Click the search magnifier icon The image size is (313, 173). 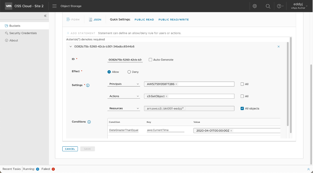268,6
